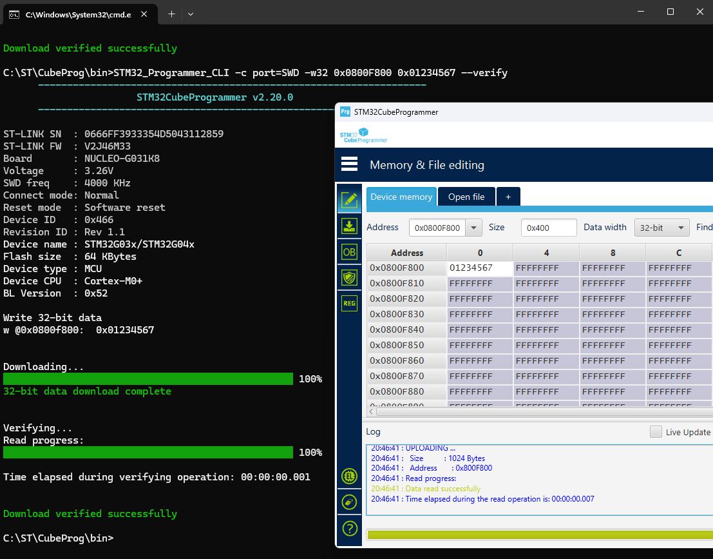Click the Prg icon in STM32CubeProgrammer title bar
713x559 pixels.
[x=345, y=112]
